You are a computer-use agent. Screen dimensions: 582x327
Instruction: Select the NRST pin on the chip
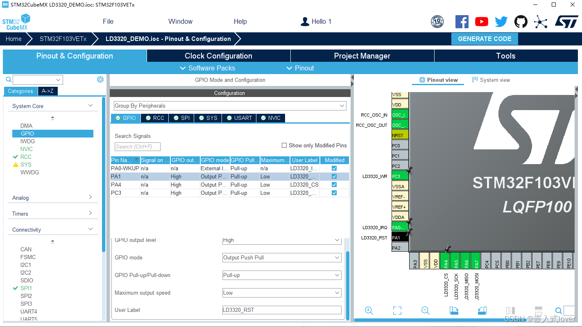pyautogui.click(x=400, y=135)
